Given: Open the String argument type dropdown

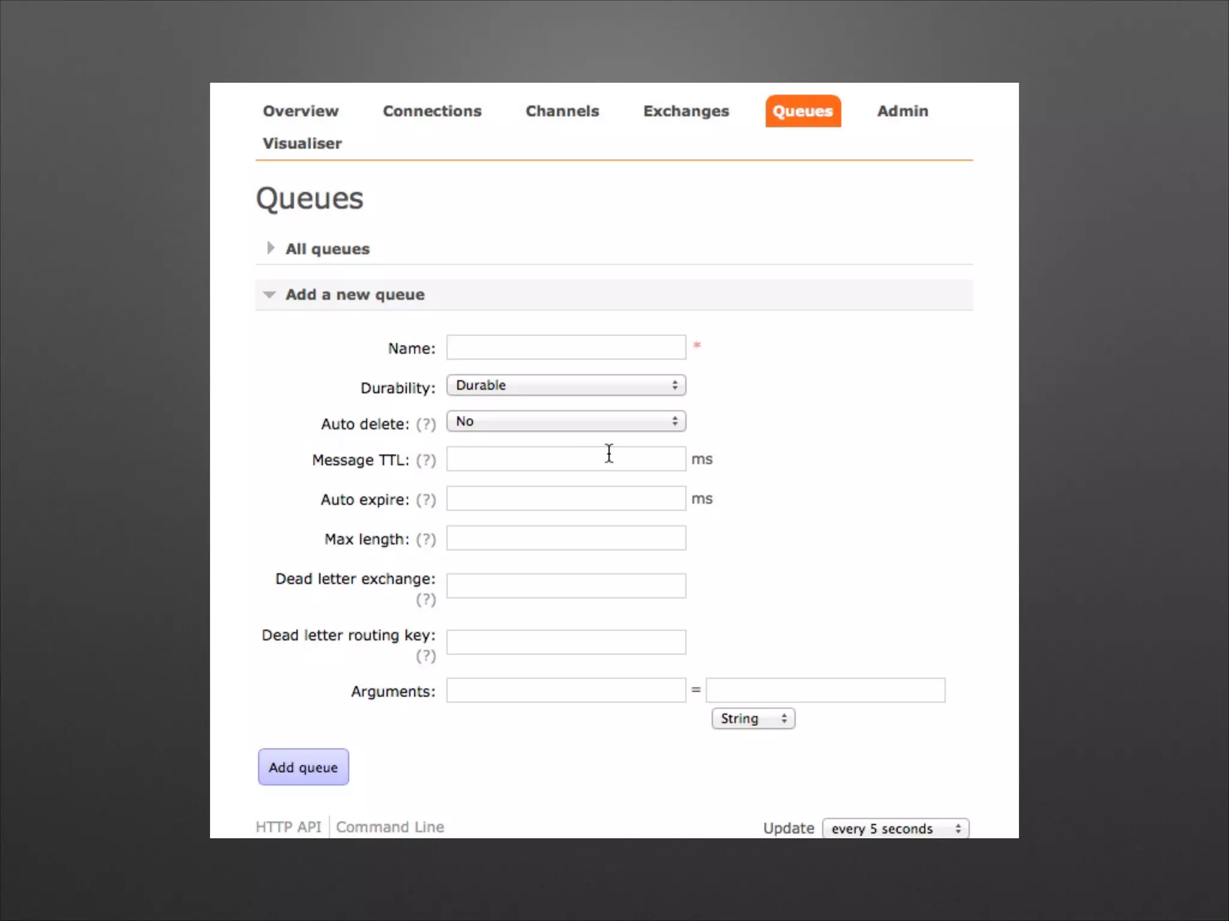Looking at the screenshot, I should pyautogui.click(x=753, y=718).
